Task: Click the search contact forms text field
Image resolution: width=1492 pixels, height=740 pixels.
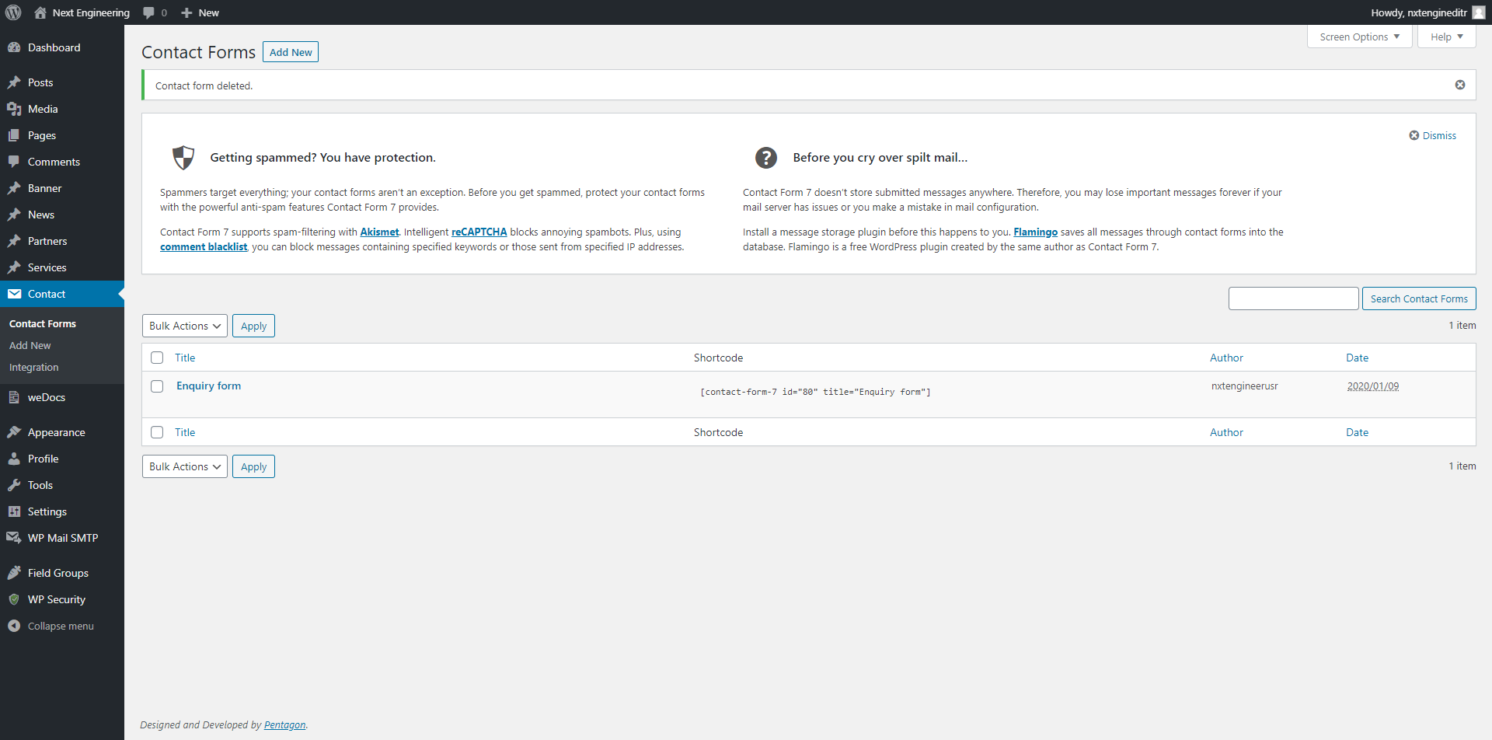Action: coord(1293,298)
